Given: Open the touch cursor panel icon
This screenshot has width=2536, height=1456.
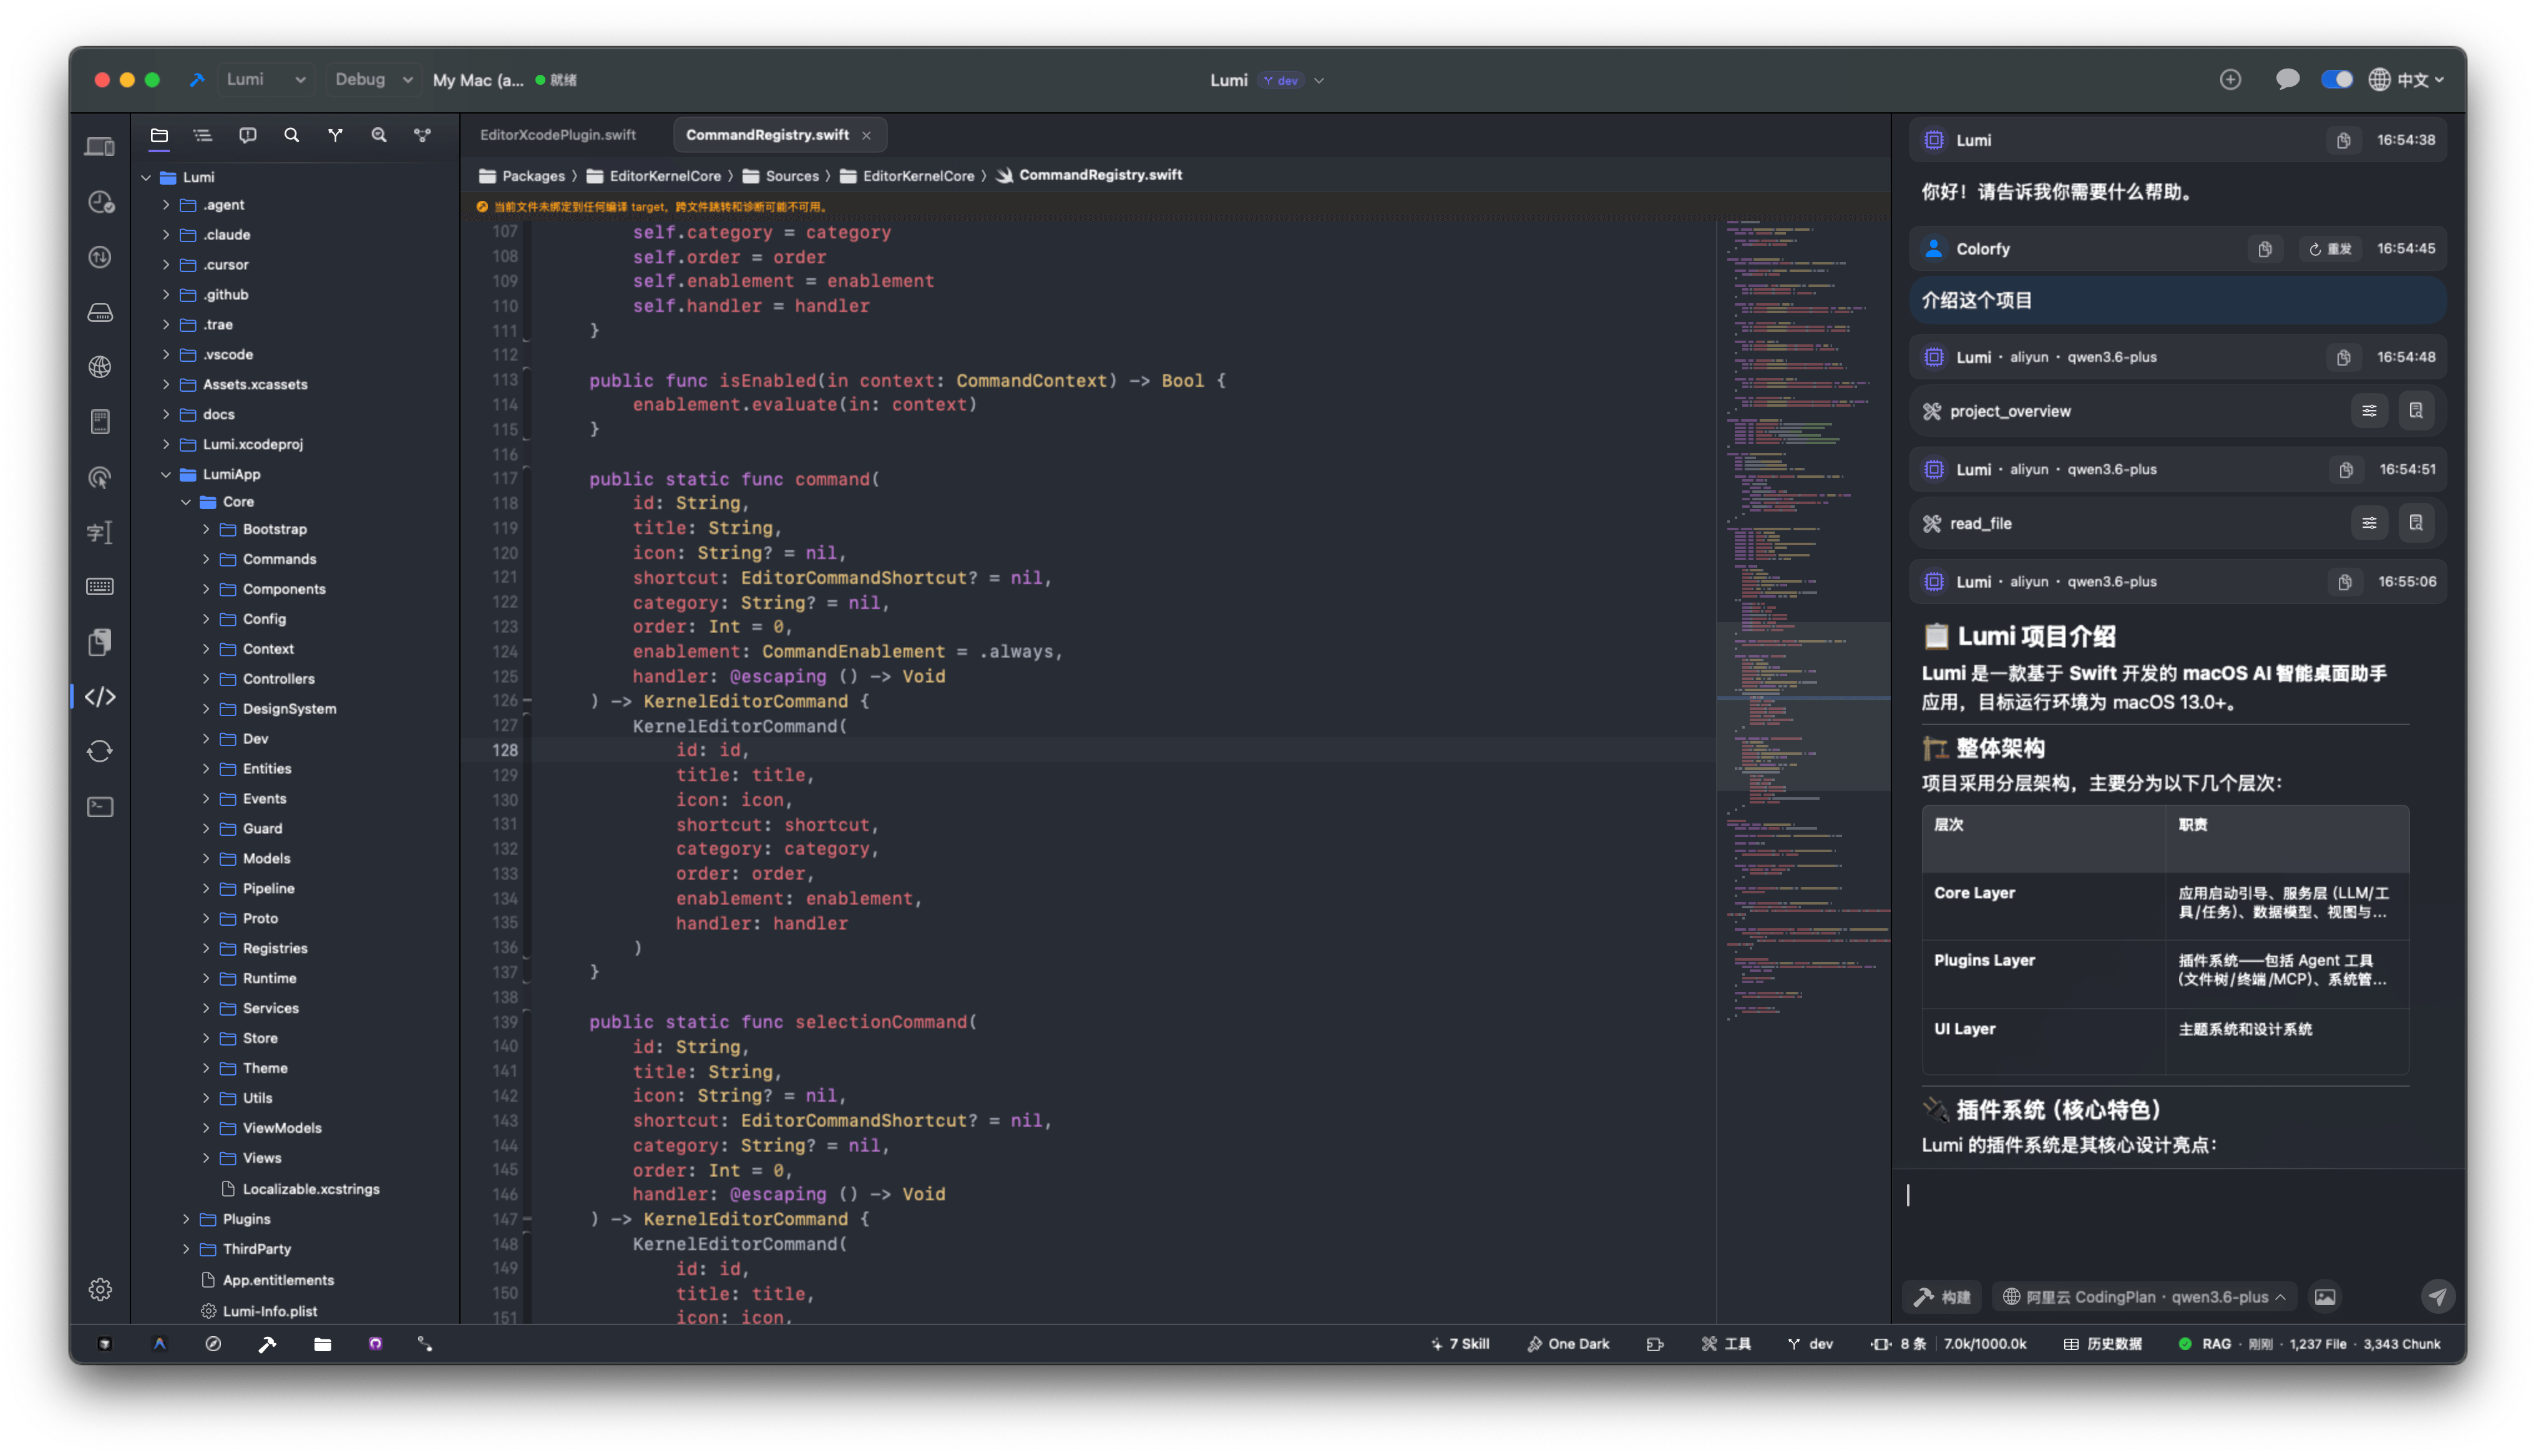Looking at the screenshot, I should click(x=100, y=477).
